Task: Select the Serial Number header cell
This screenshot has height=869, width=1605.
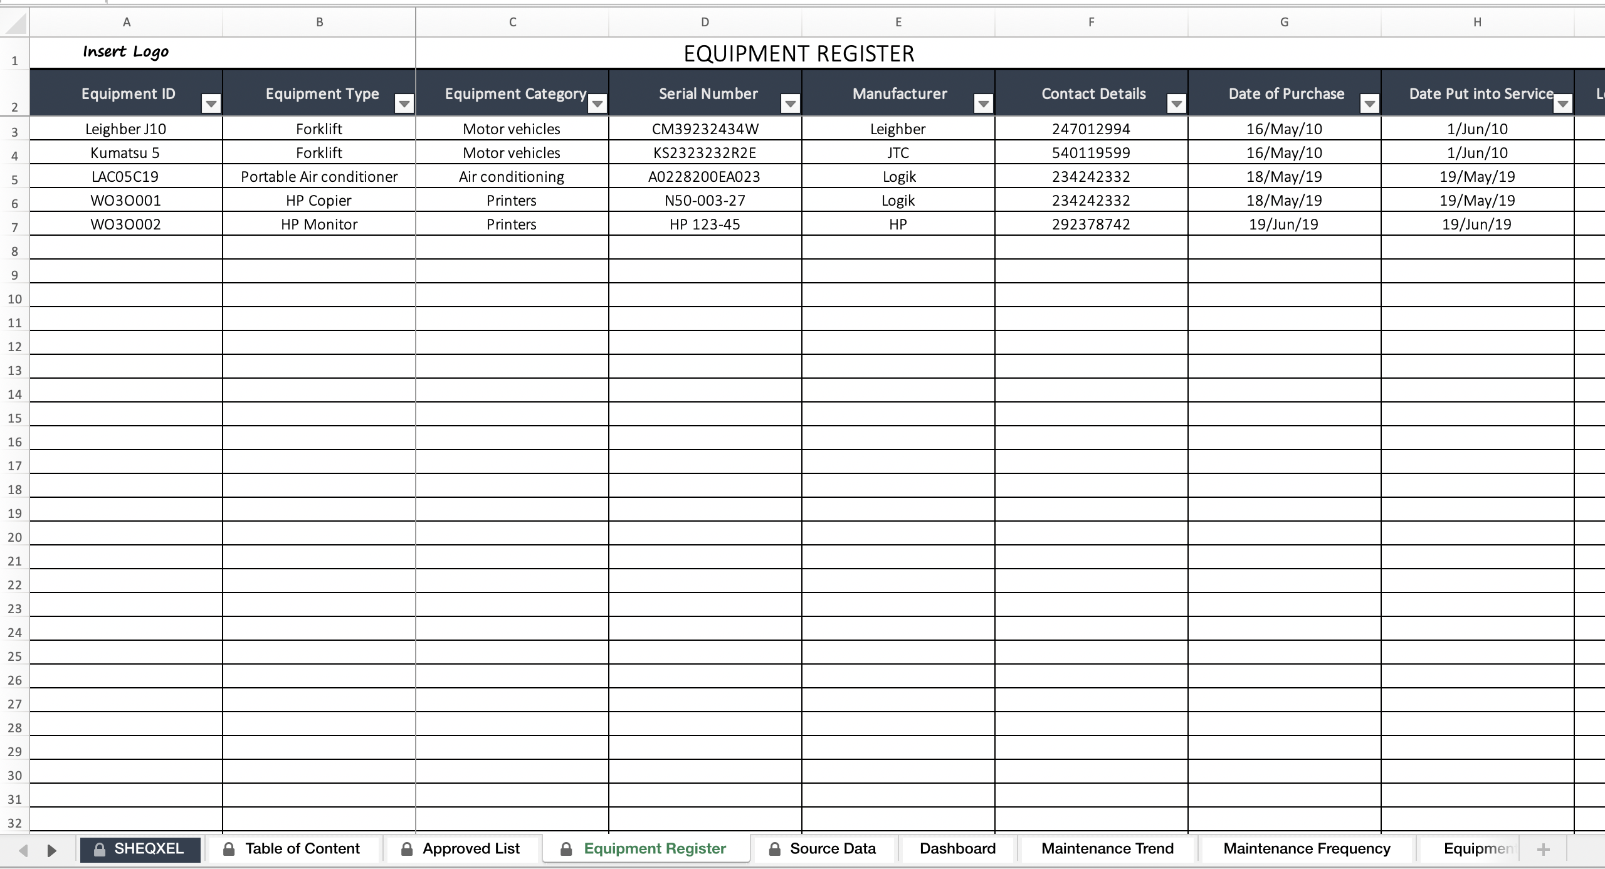Action: coord(705,93)
